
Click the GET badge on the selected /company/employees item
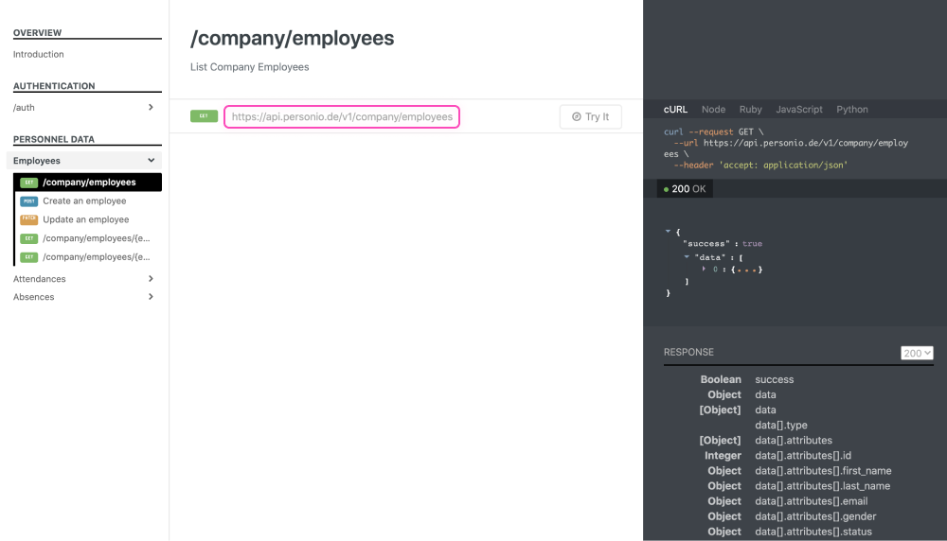(x=29, y=183)
